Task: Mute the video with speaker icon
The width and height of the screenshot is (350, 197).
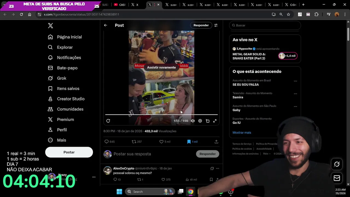Action: click(193, 121)
